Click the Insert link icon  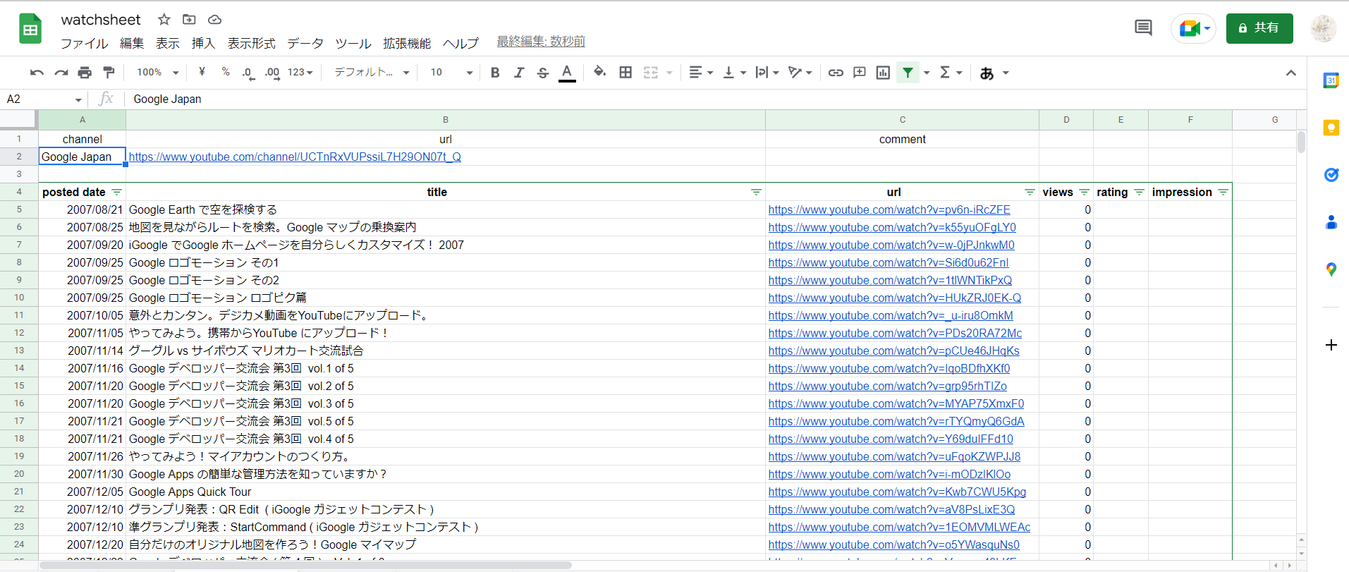[x=836, y=73]
